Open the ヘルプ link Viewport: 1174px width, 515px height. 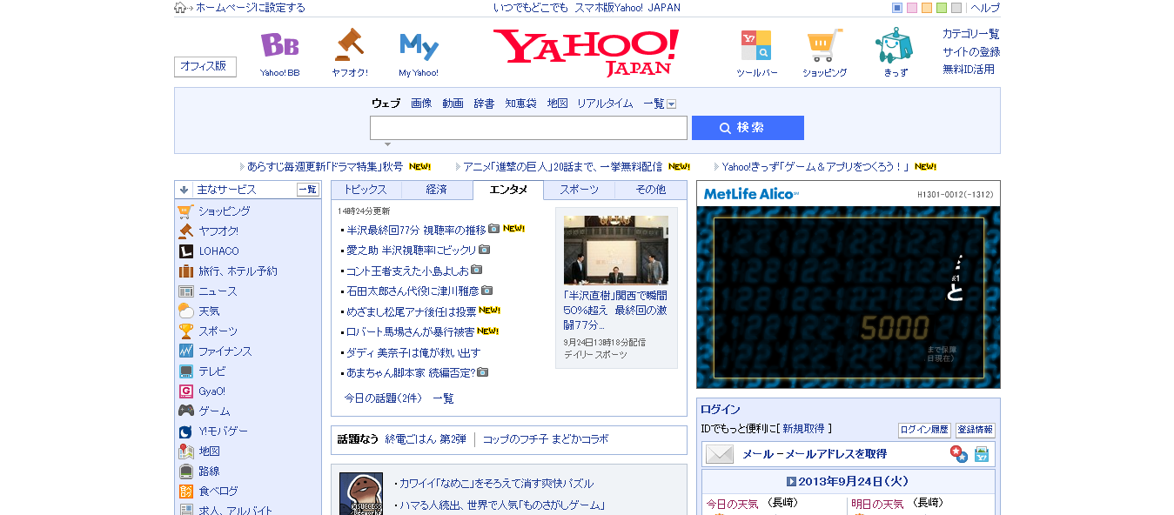[985, 8]
